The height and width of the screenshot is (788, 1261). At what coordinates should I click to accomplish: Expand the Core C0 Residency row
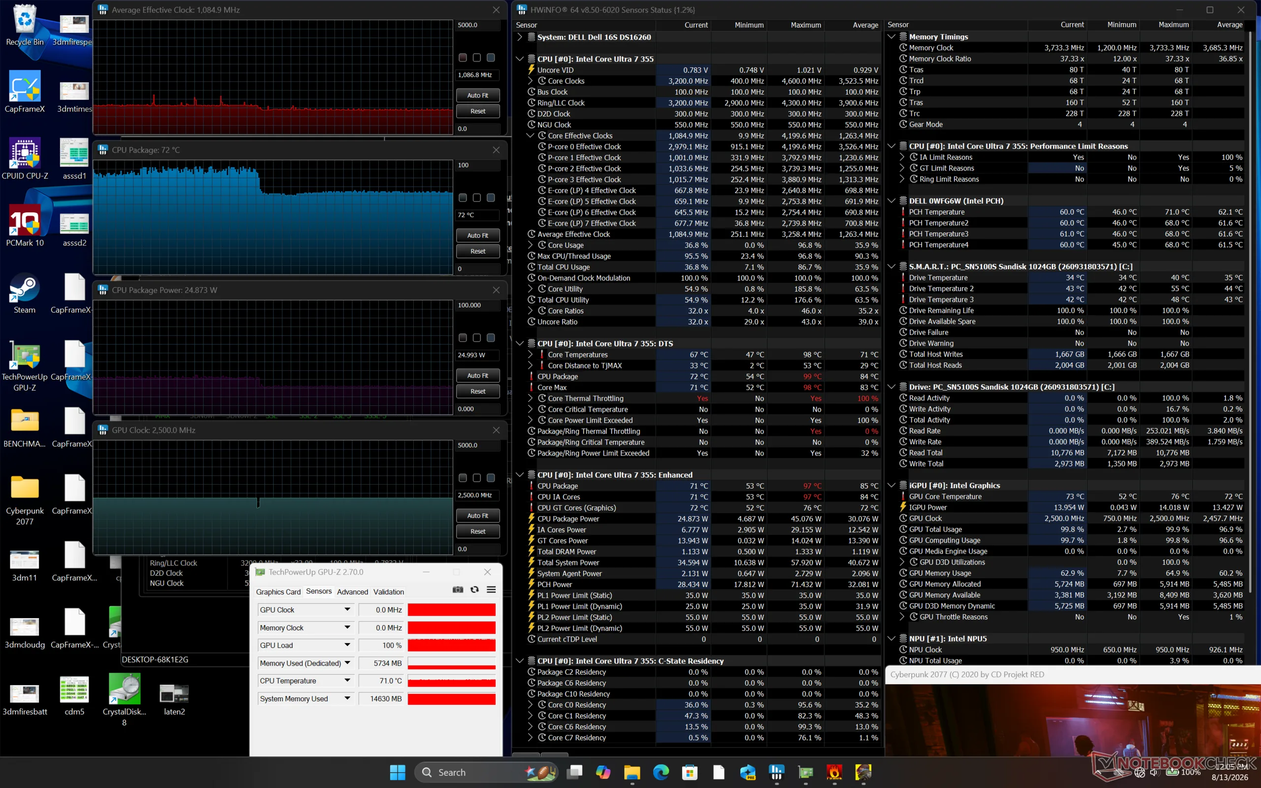pos(531,705)
